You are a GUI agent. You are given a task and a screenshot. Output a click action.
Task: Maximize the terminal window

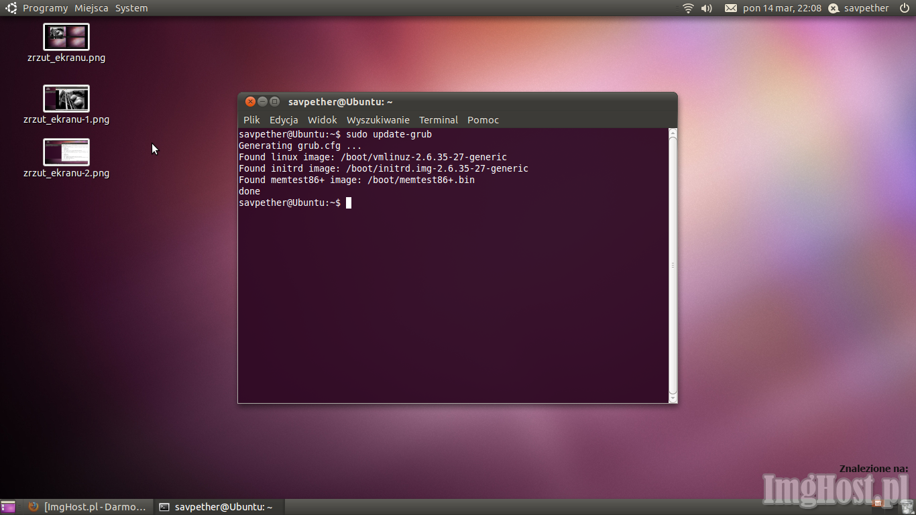[274, 102]
